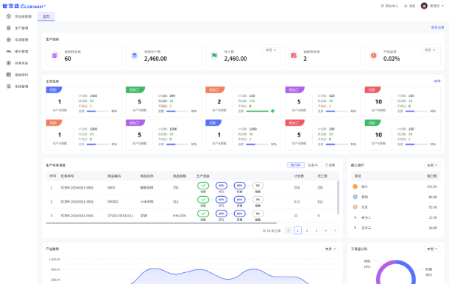Click the 王大二 row in employee ranking
449x284 pixels.
(x=396, y=227)
